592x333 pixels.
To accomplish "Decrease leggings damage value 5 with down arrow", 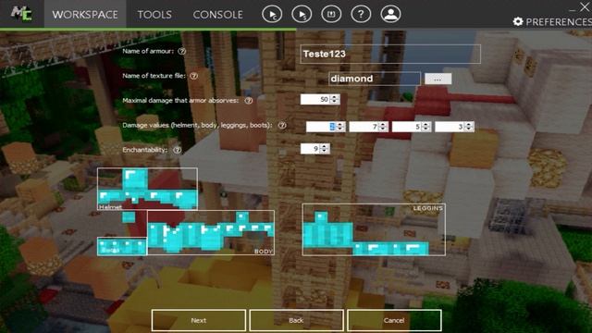I will coord(426,129).
